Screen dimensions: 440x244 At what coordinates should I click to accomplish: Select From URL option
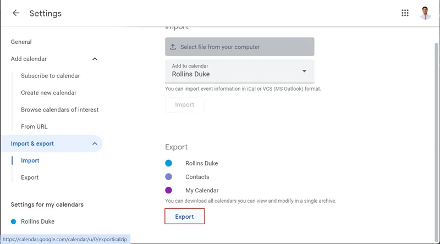(x=34, y=126)
